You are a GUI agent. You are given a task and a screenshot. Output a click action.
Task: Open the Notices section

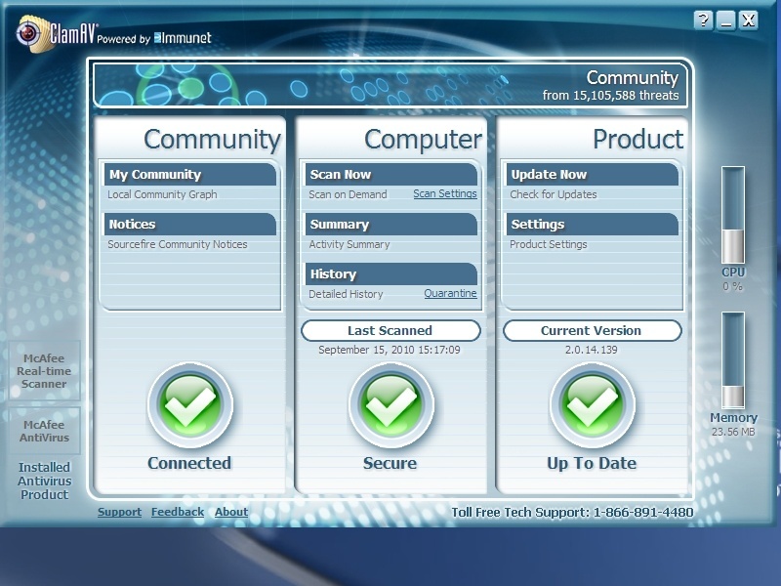pyautogui.click(x=189, y=225)
